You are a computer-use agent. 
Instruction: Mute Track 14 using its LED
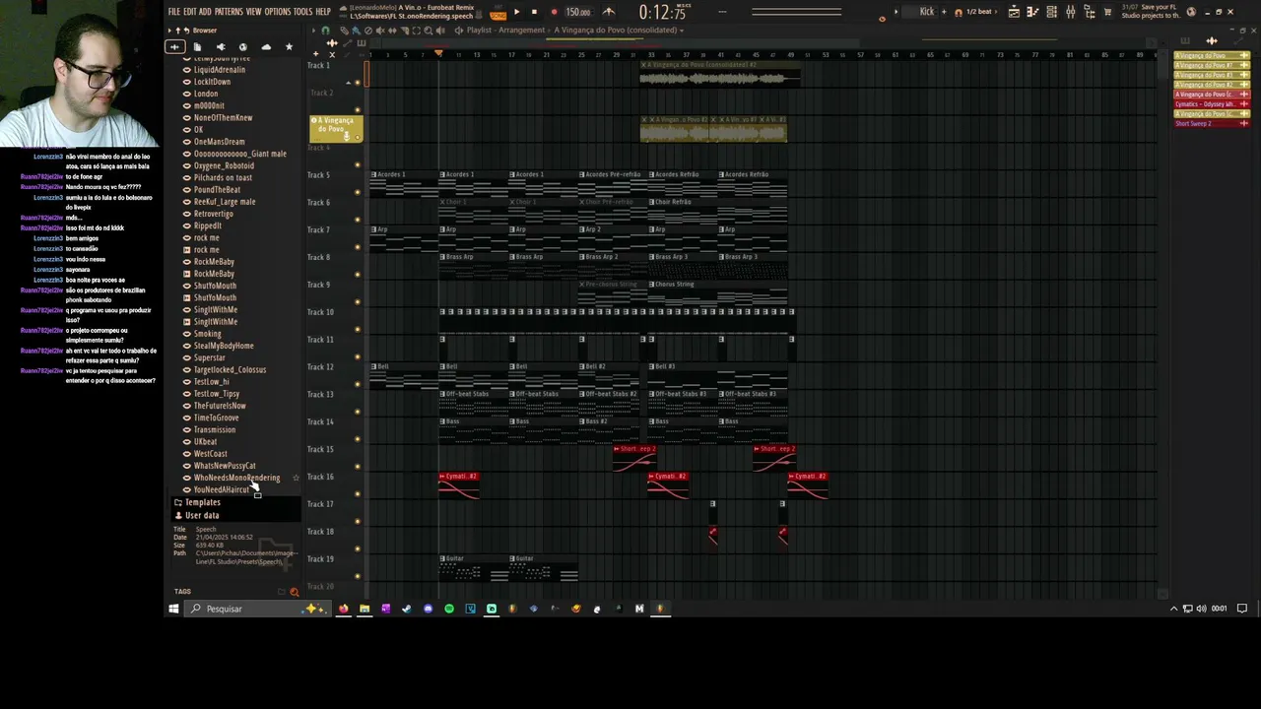358,439
